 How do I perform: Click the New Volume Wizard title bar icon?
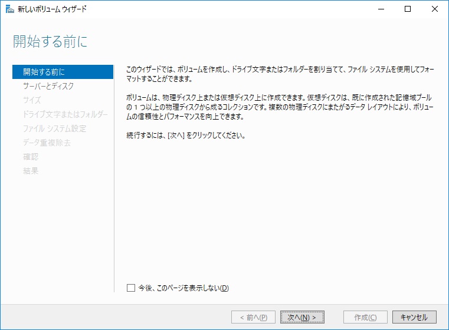tap(10, 9)
